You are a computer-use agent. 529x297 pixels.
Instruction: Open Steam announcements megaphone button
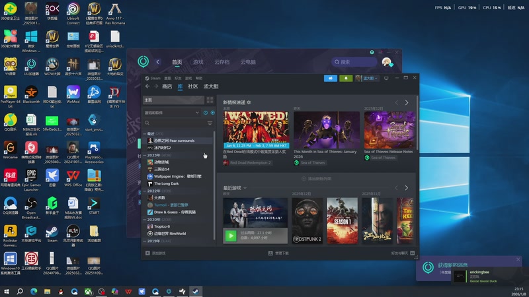[330, 78]
